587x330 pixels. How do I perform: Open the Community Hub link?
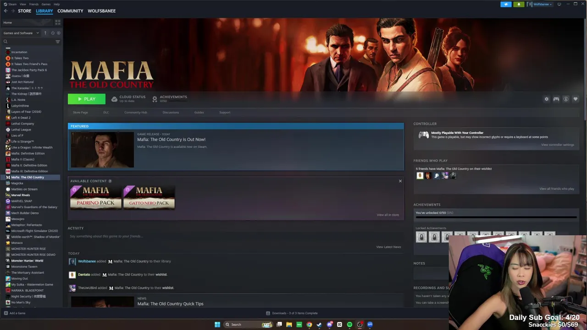pyautogui.click(x=136, y=112)
